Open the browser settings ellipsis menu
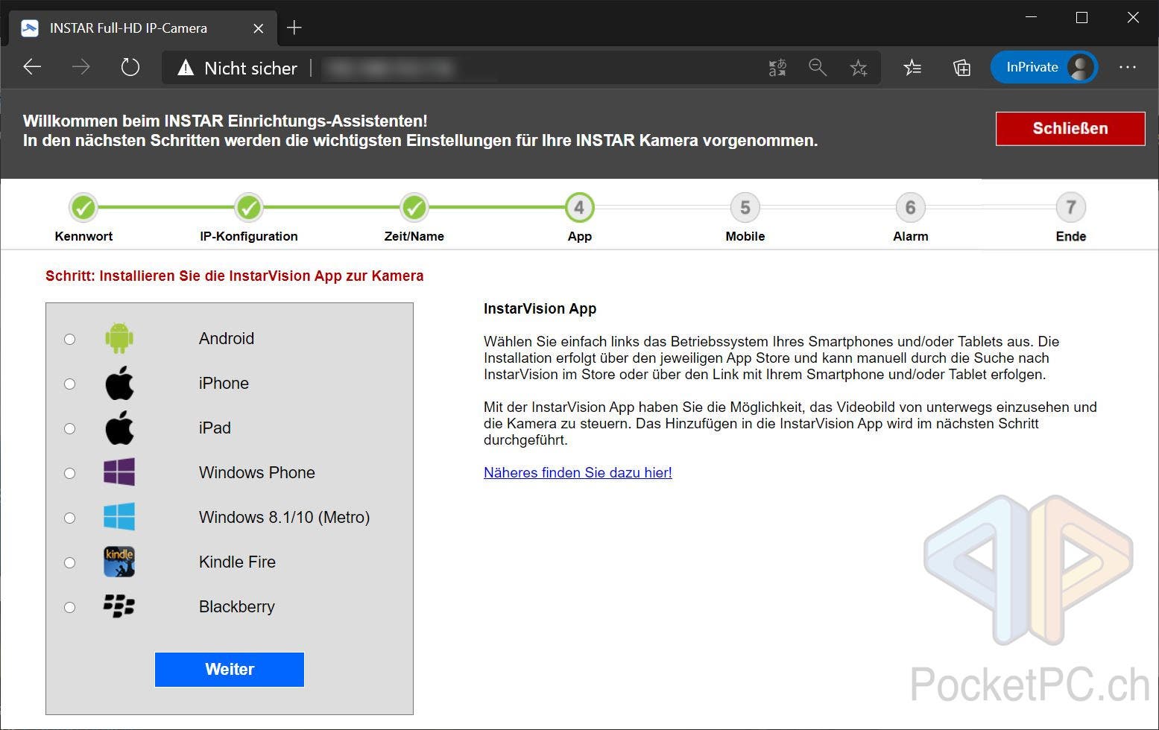 [1128, 67]
